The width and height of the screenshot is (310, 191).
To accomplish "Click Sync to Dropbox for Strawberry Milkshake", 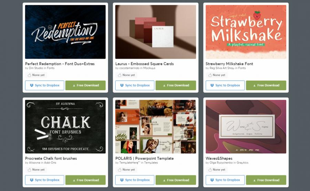I will (225, 85).
